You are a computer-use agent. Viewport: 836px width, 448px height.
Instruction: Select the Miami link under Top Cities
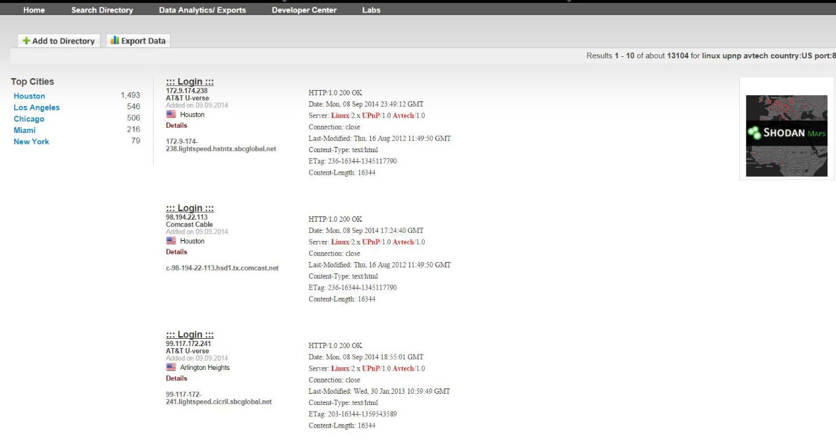(x=25, y=130)
